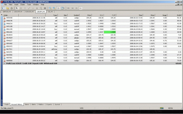The image size is (183, 114).
Task: Select the Text label tool 'A'
Action: pos(37,8)
